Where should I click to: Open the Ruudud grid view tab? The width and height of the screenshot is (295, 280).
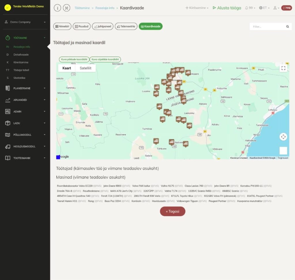tap(82, 26)
